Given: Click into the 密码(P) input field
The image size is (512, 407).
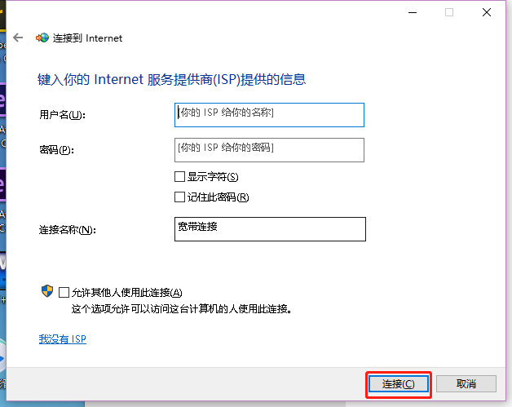Looking at the screenshot, I should (269, 150).
